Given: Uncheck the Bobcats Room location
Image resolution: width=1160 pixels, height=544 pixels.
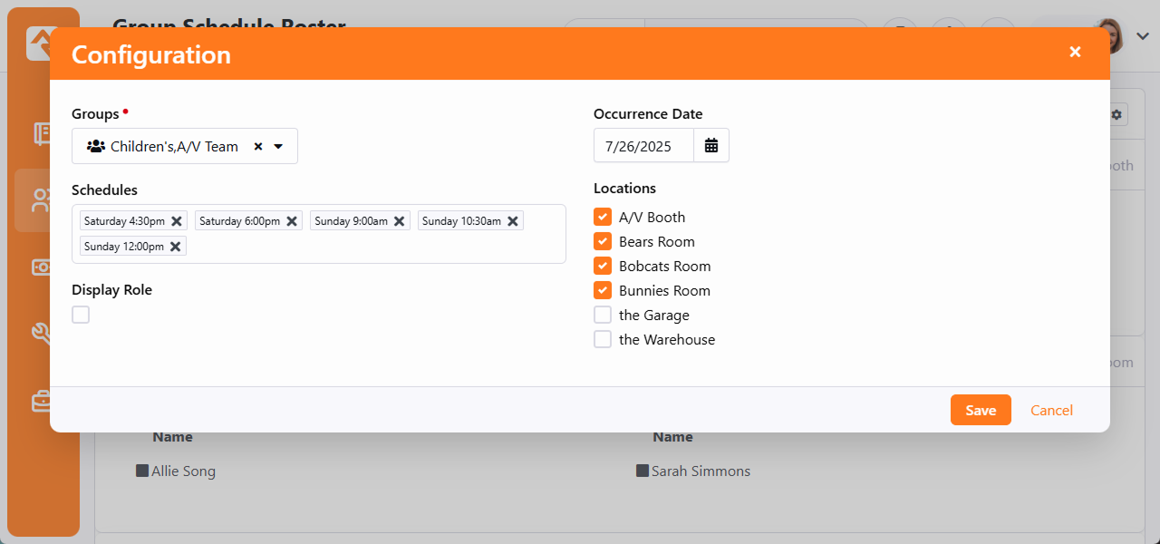Looking at the screenshot, I should [x=603, y=266].
